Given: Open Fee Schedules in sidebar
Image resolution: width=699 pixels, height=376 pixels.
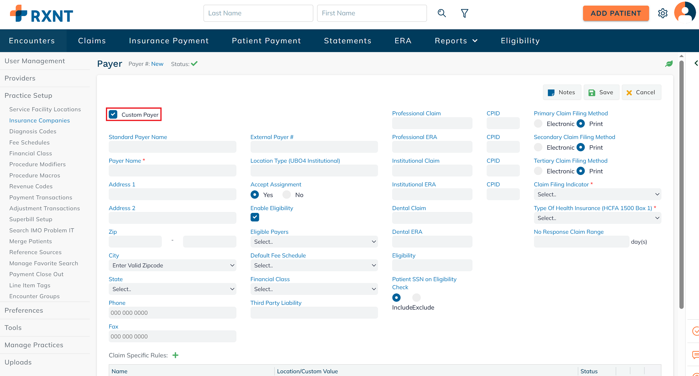Looking at the screenshot, I should [29, 142].
